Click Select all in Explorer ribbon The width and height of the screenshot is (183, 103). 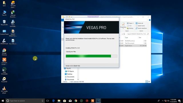139,23
